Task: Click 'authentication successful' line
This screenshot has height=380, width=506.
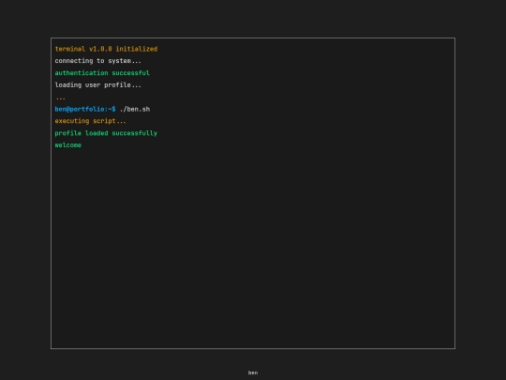Action: click(102, 73)
